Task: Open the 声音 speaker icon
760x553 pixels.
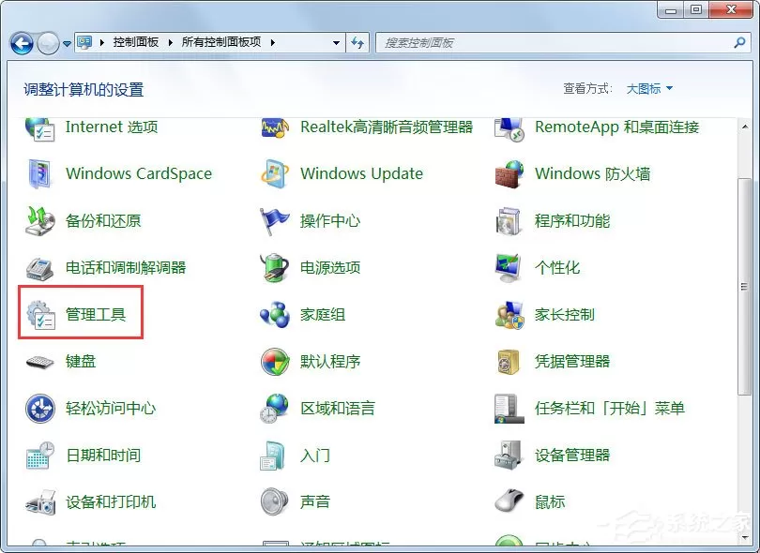Action: pos(274,502)
